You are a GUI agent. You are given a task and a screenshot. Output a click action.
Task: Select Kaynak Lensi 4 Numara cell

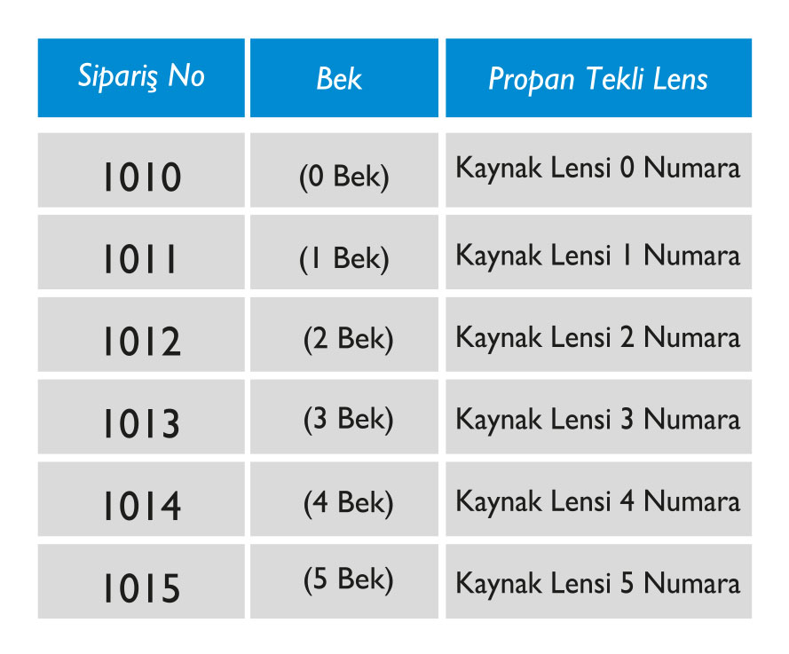(598, 501)
